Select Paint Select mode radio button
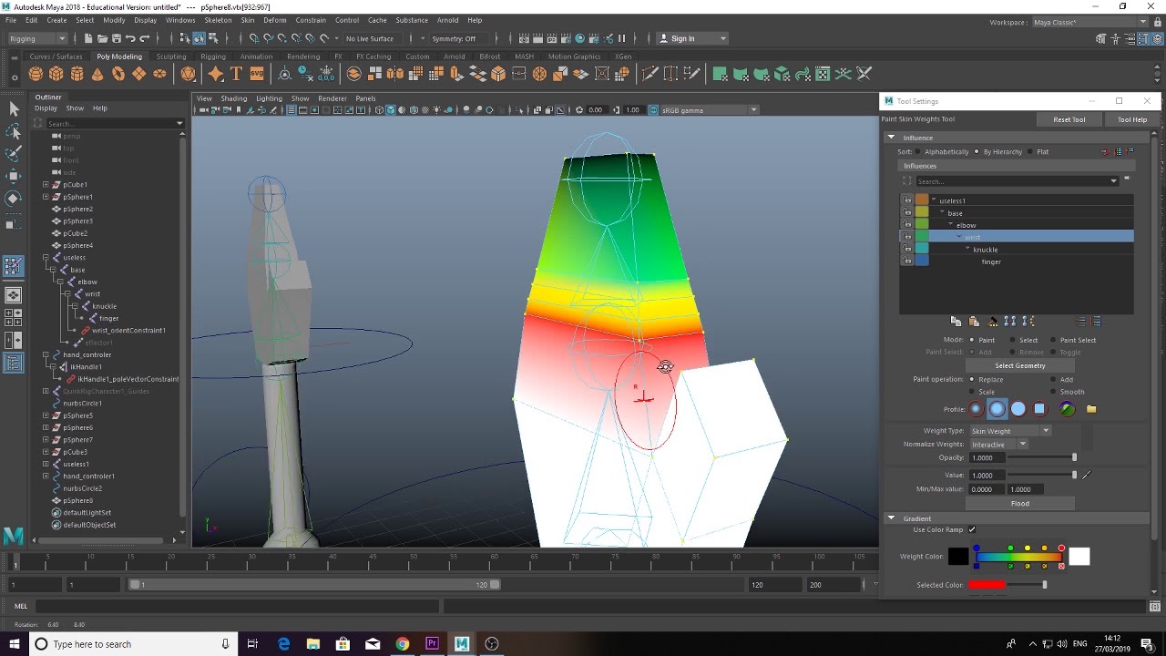The height and width of the screenshot is (656, 1166). 1052,340
